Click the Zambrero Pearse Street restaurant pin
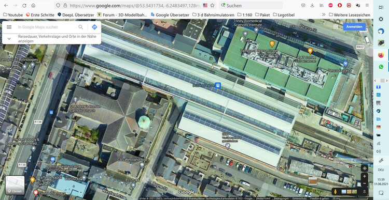Image resolution: width=389 pixels, height=200 pixels. click(272, 44)
